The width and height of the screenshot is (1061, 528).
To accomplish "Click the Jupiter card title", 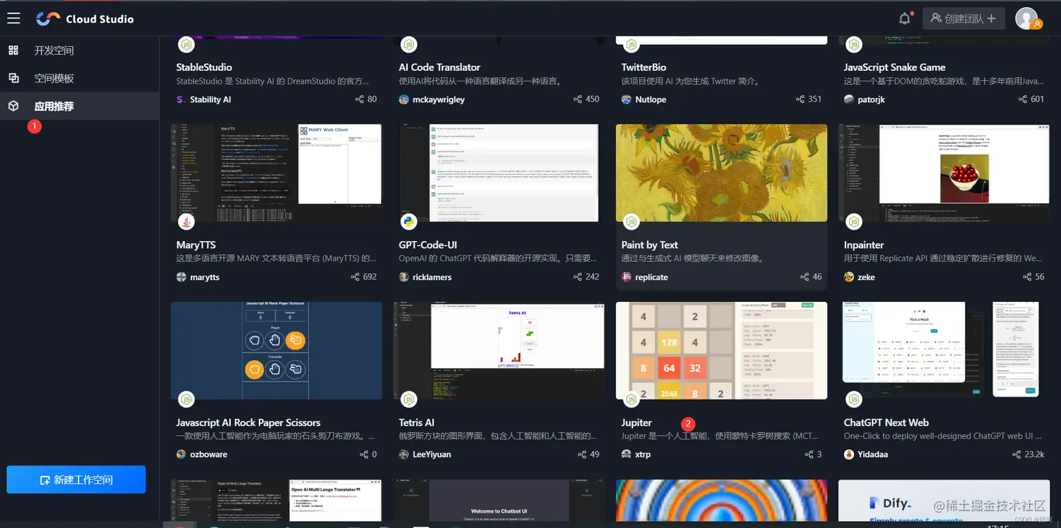I will [636, 423].
